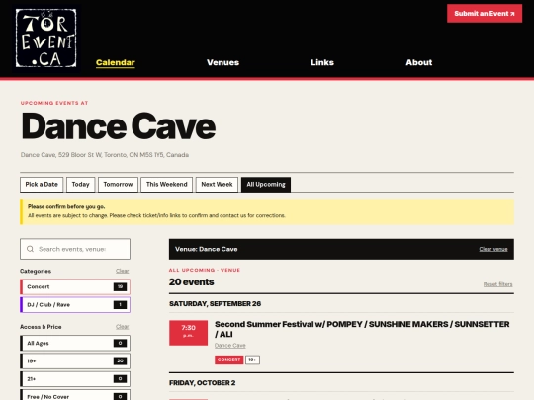
Task: Toggle the 21+ access filter
Action: (75, 379)
